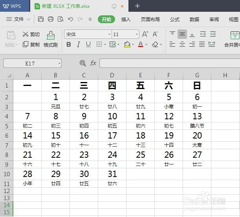Click the fx insert function icon
The width and height of the screenshot is (240, 217).
coord(93,63)
